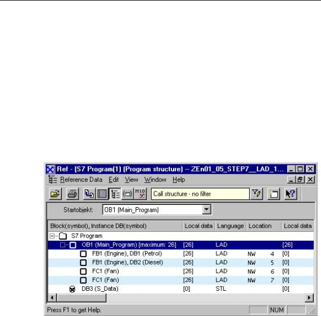Click the LAD cell in the Petrol row
This screenshot has width=321, height=316.
coord(221,254)
